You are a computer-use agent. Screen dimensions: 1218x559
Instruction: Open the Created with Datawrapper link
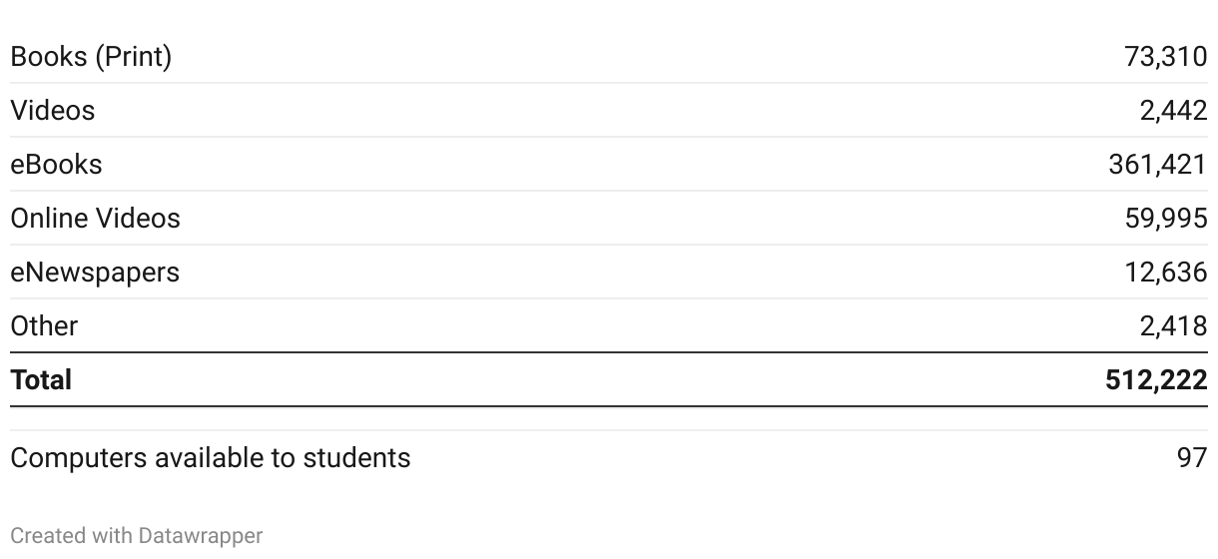click(137, 536)
